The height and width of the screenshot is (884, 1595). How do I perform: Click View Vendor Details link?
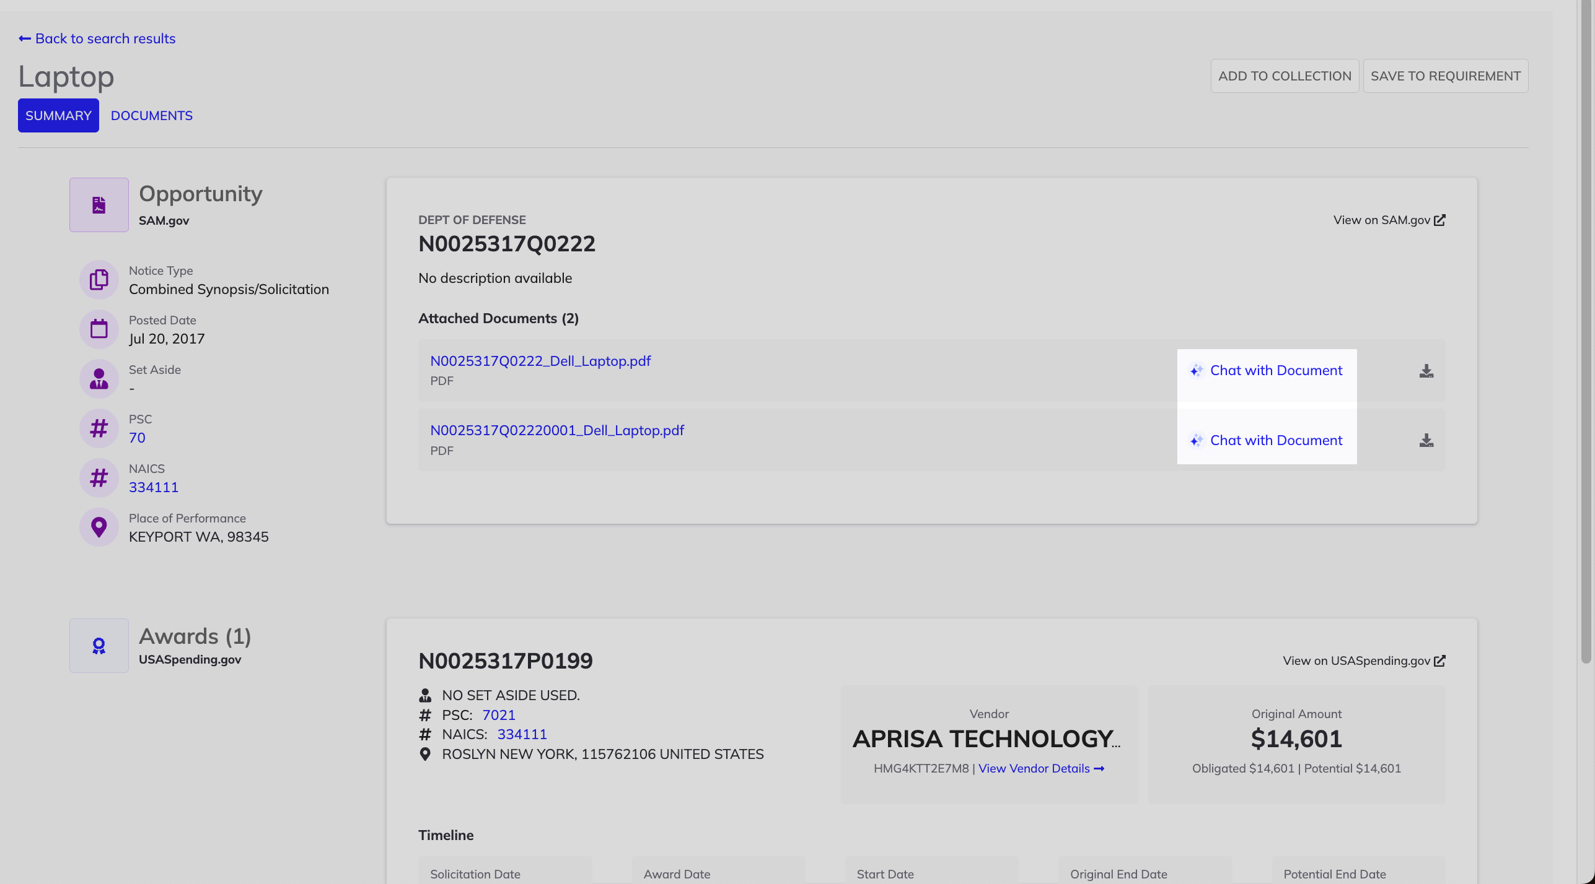pos(1042,768)
